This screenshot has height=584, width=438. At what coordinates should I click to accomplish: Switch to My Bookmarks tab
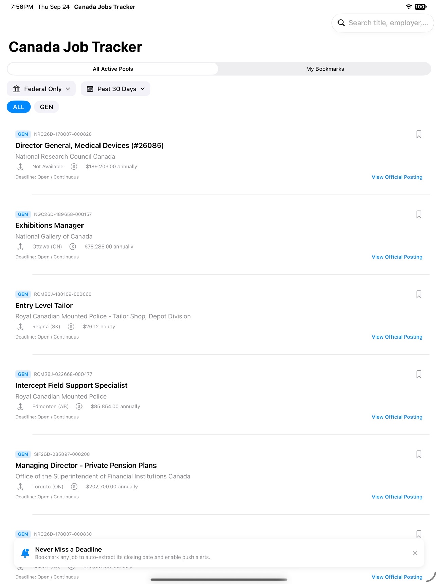coord(325,69)
